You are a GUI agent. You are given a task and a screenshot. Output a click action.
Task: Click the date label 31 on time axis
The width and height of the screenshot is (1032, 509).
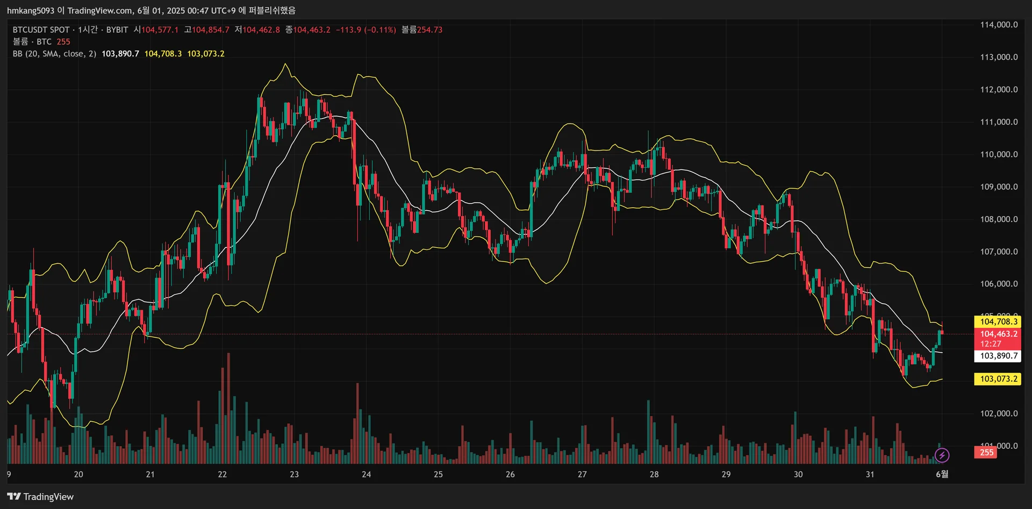coord(870,474)
